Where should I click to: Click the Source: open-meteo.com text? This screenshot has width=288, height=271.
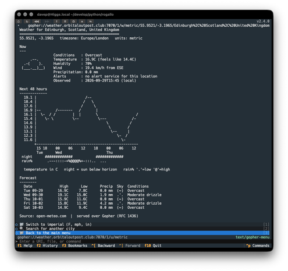tap(43, 216)
